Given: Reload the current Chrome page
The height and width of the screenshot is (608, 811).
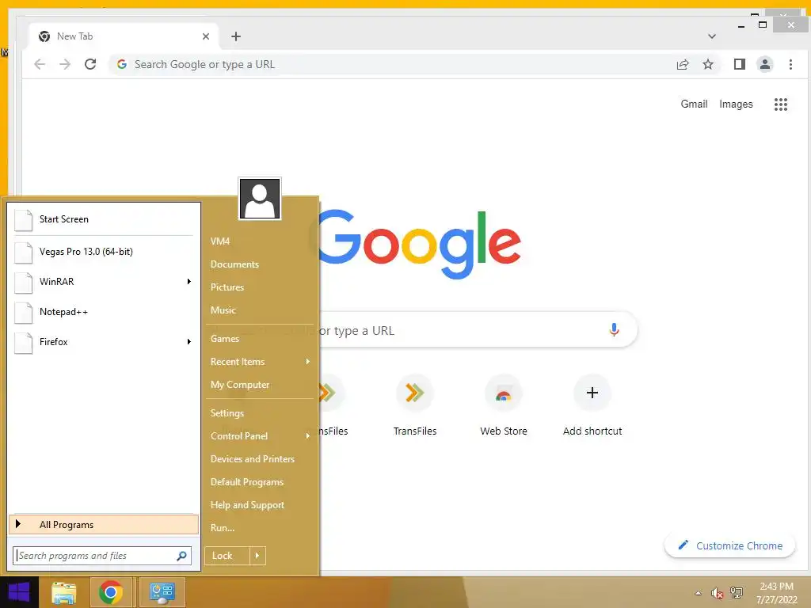Looking at the screenshot, I should click(x=90, y=64).
